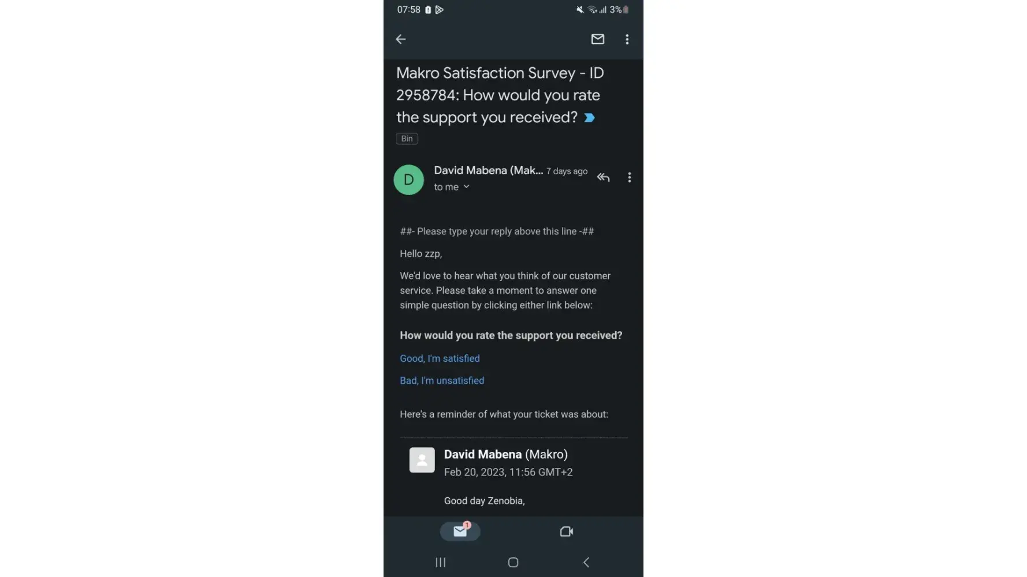1027x577 pixels.
Task: Click the "Good, I'm satisfied" link
Action: coord(440,358)
